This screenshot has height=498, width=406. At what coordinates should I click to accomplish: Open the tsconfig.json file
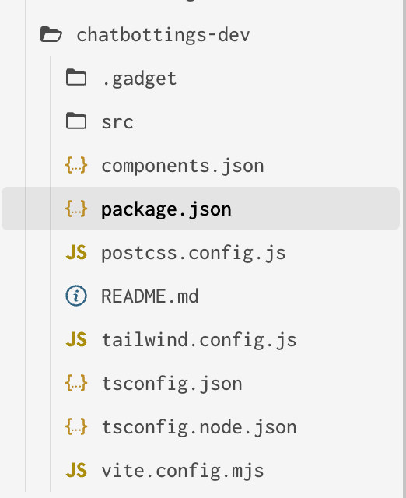click(172, 384)
